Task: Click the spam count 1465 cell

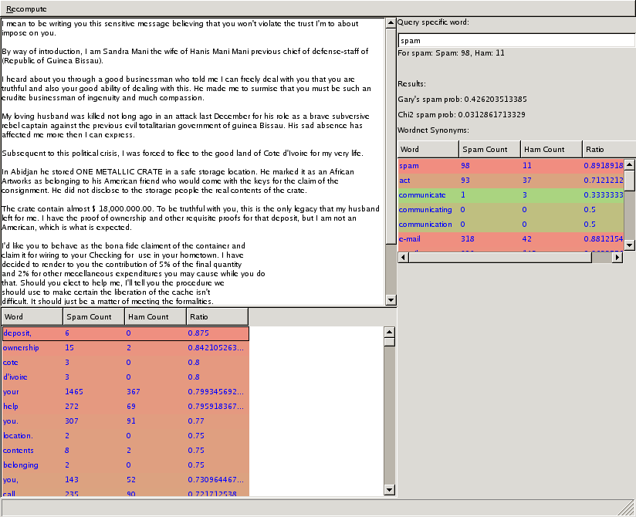Action: (x=74, y=392)
